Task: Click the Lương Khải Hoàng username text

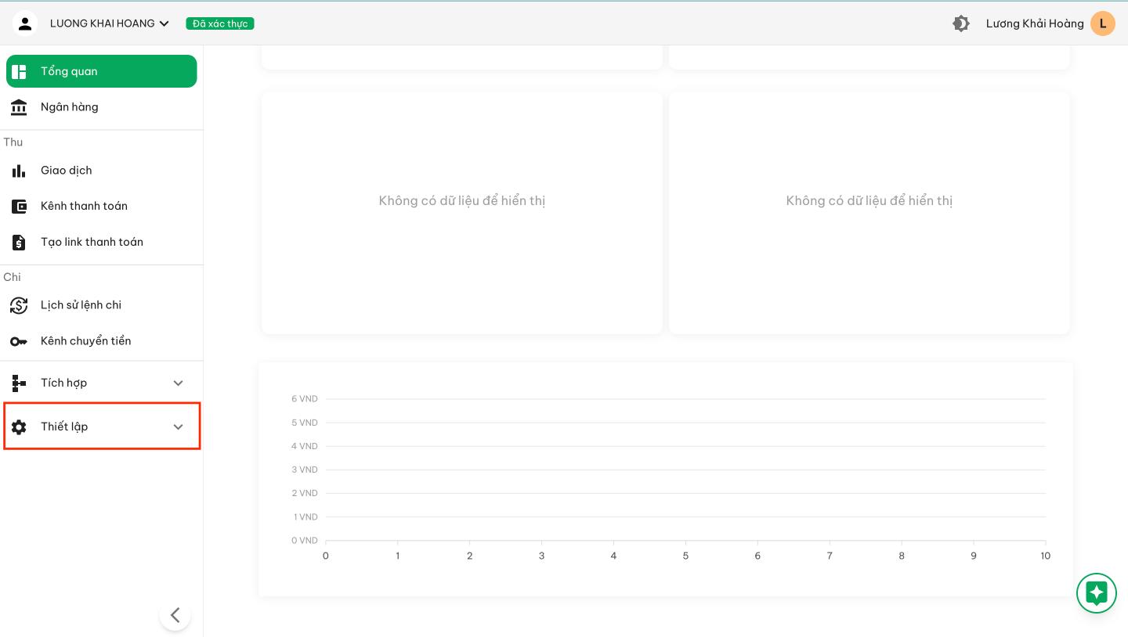Action: coord(1034,23)
